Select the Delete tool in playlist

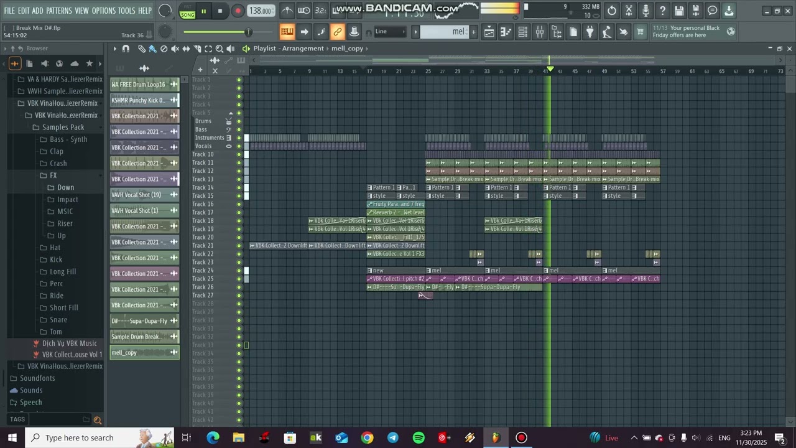tap(164, 49)
